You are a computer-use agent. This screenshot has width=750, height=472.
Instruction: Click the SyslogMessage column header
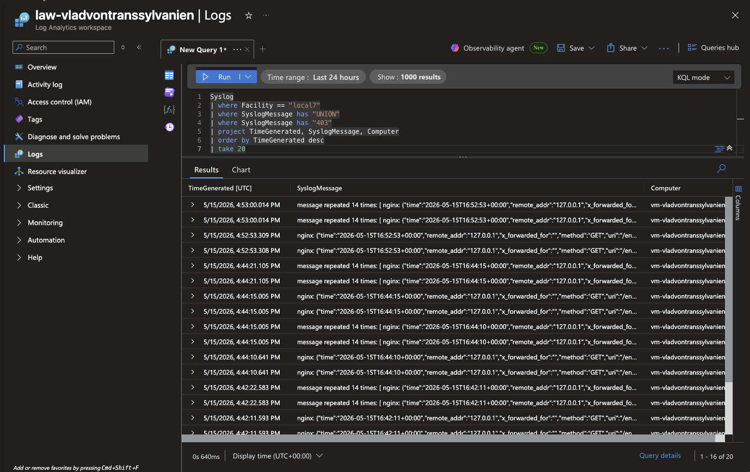[319, 188]
